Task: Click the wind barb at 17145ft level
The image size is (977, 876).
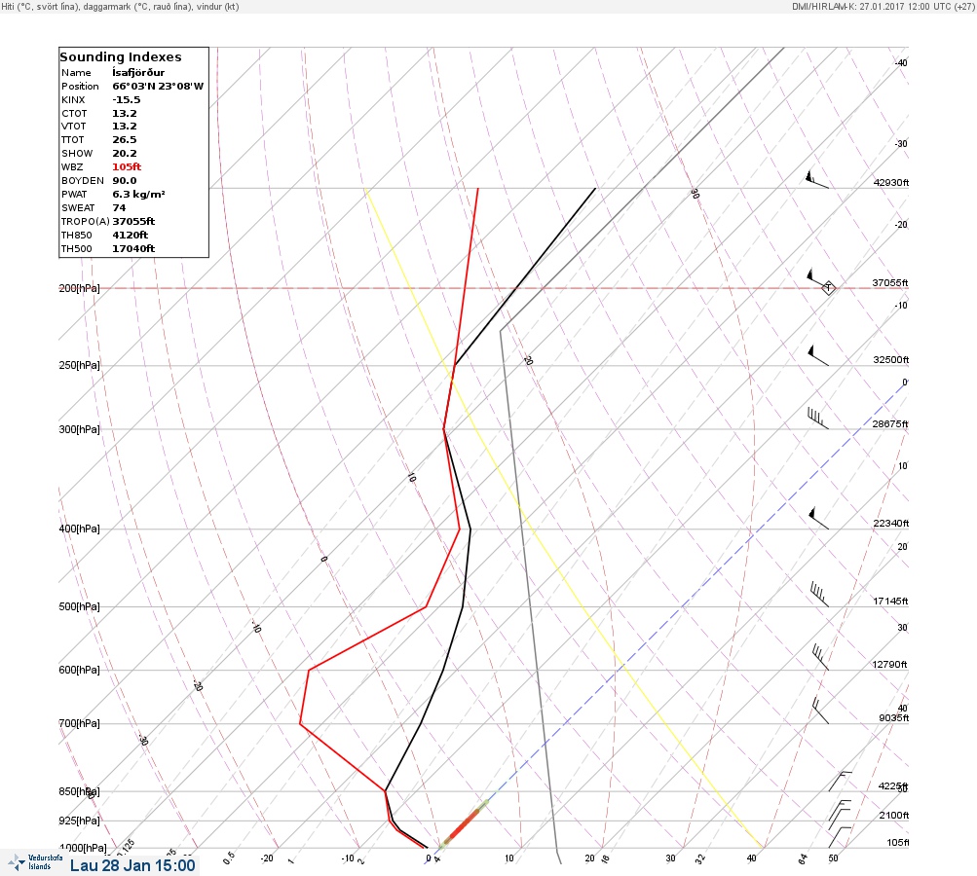Action: 819,594
